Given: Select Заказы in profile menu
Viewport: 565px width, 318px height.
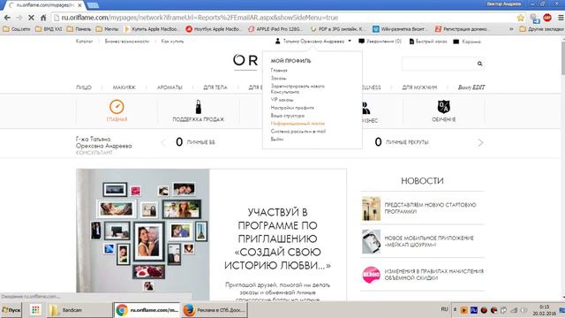Looking at the screenshot, I should pyautogui.click(x=279, y=78).
